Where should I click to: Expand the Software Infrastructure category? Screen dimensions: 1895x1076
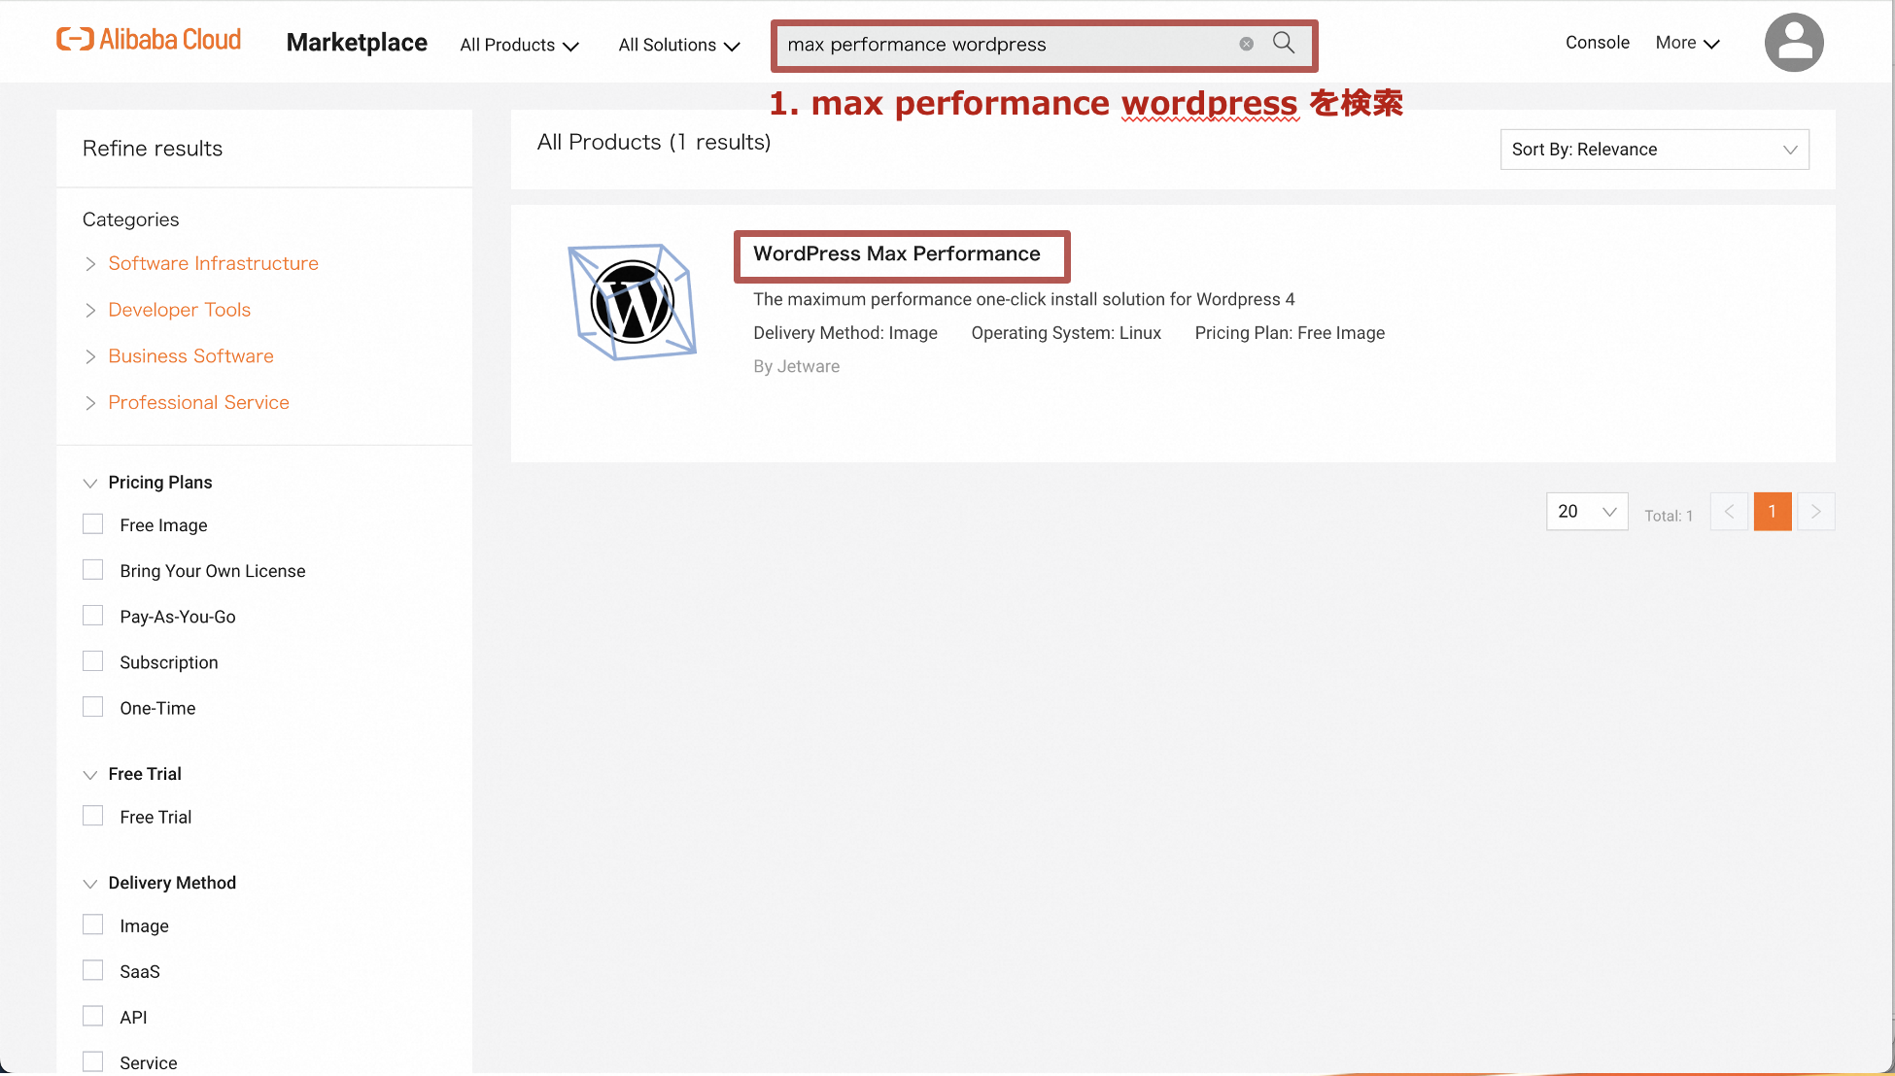click(213, 263)
